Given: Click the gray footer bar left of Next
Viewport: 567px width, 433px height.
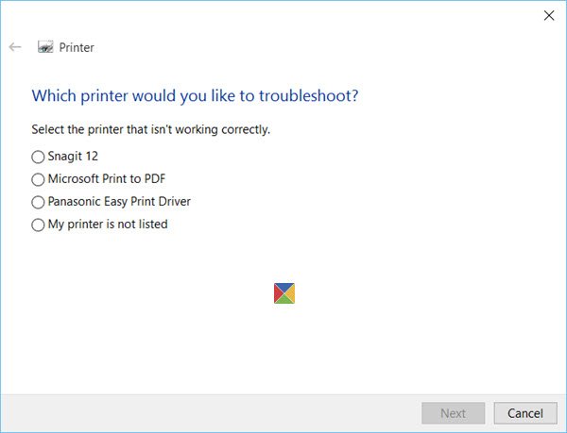Looking at the screenshot, I should pyautogui.click(x=208, y=413).
